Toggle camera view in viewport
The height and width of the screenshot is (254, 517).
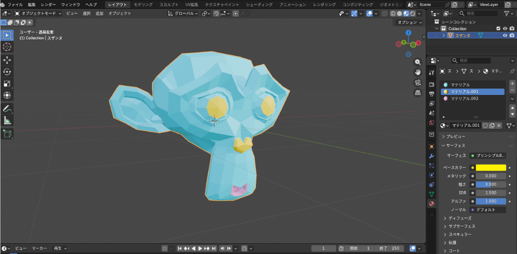click(418, 82)
